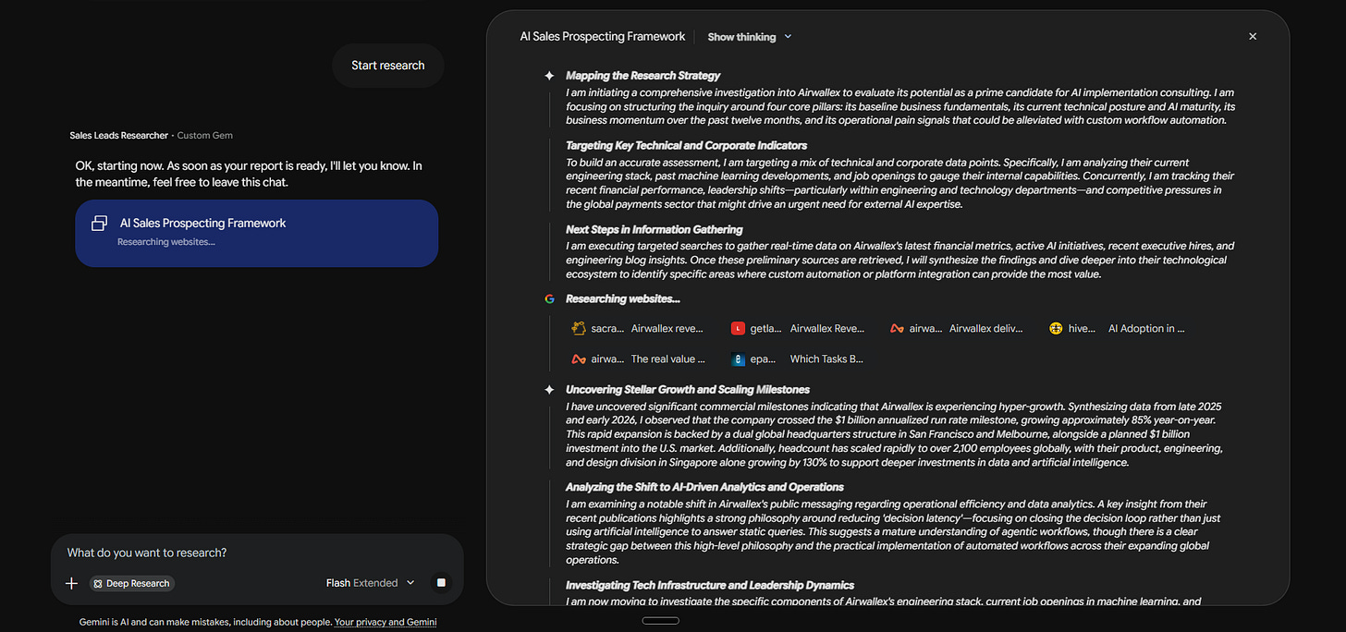The image size is (1346, 632).
Task: Click the sparkle icon beside Uncovering Stellar Growth
Action: click(549, 390)
